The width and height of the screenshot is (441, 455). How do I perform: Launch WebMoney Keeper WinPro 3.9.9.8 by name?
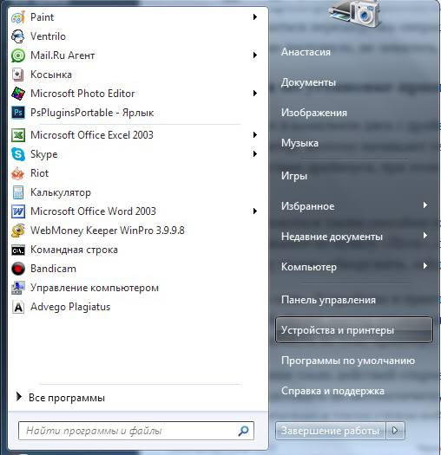[x=108, y=231]
